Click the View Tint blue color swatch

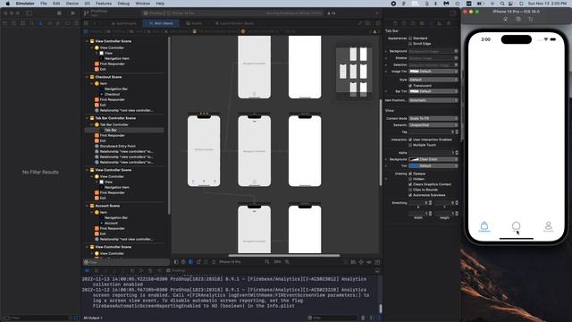[414, 166]
